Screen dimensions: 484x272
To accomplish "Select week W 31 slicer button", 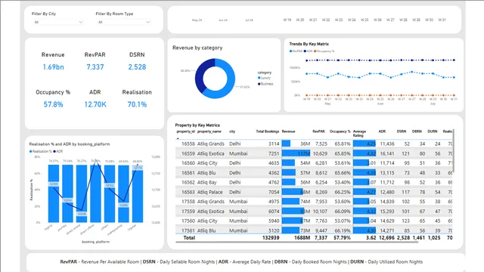I will click(442, 20).
